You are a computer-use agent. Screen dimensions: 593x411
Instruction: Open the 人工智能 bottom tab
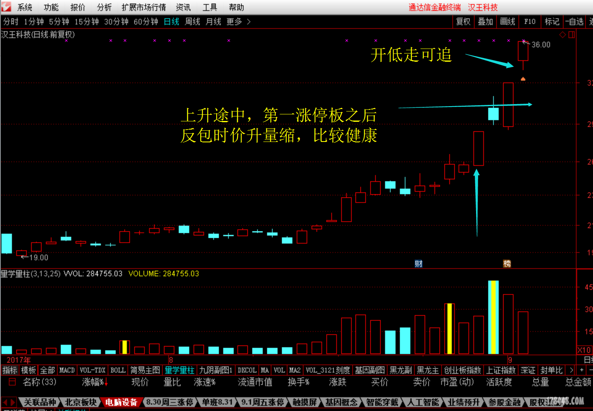click(423, 402)
